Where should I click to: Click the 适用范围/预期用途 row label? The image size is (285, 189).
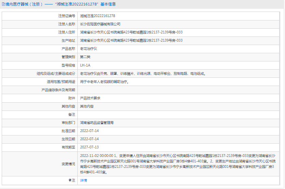click(61, 82)
